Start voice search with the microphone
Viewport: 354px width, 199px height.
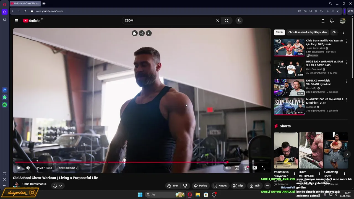tap(239, 21)
